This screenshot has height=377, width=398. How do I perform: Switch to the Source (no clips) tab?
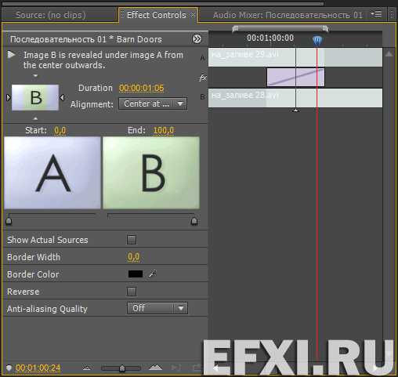[51, 15]
